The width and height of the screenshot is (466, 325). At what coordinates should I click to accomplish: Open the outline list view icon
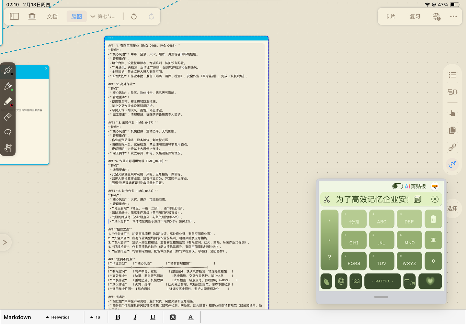click(452, 75)
